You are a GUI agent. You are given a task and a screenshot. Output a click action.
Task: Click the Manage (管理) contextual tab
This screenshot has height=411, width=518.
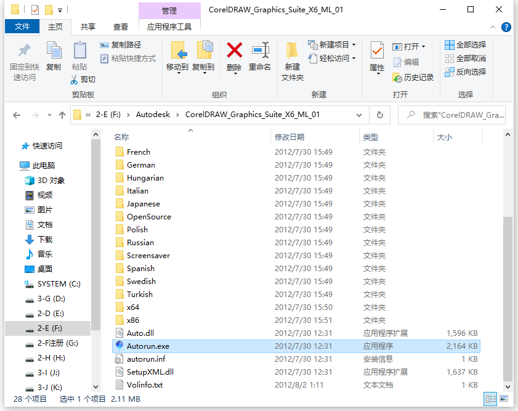coord(169,11)
